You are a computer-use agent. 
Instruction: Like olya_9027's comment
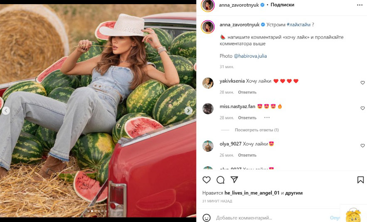coord(362,146)
